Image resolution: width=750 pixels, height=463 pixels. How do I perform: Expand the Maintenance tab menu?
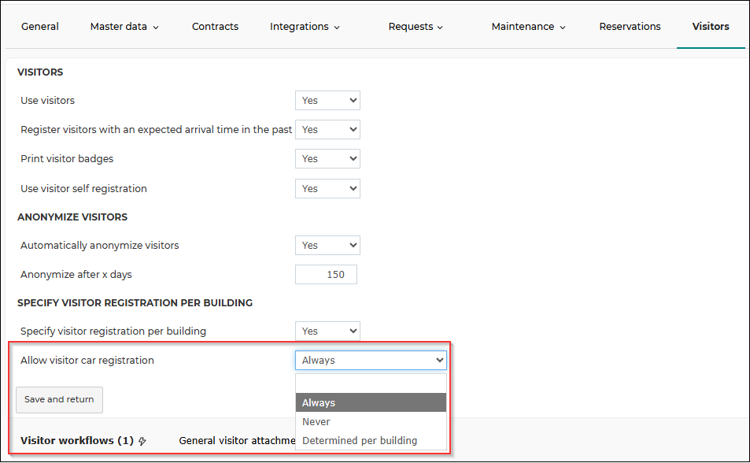tap(529, 27)
